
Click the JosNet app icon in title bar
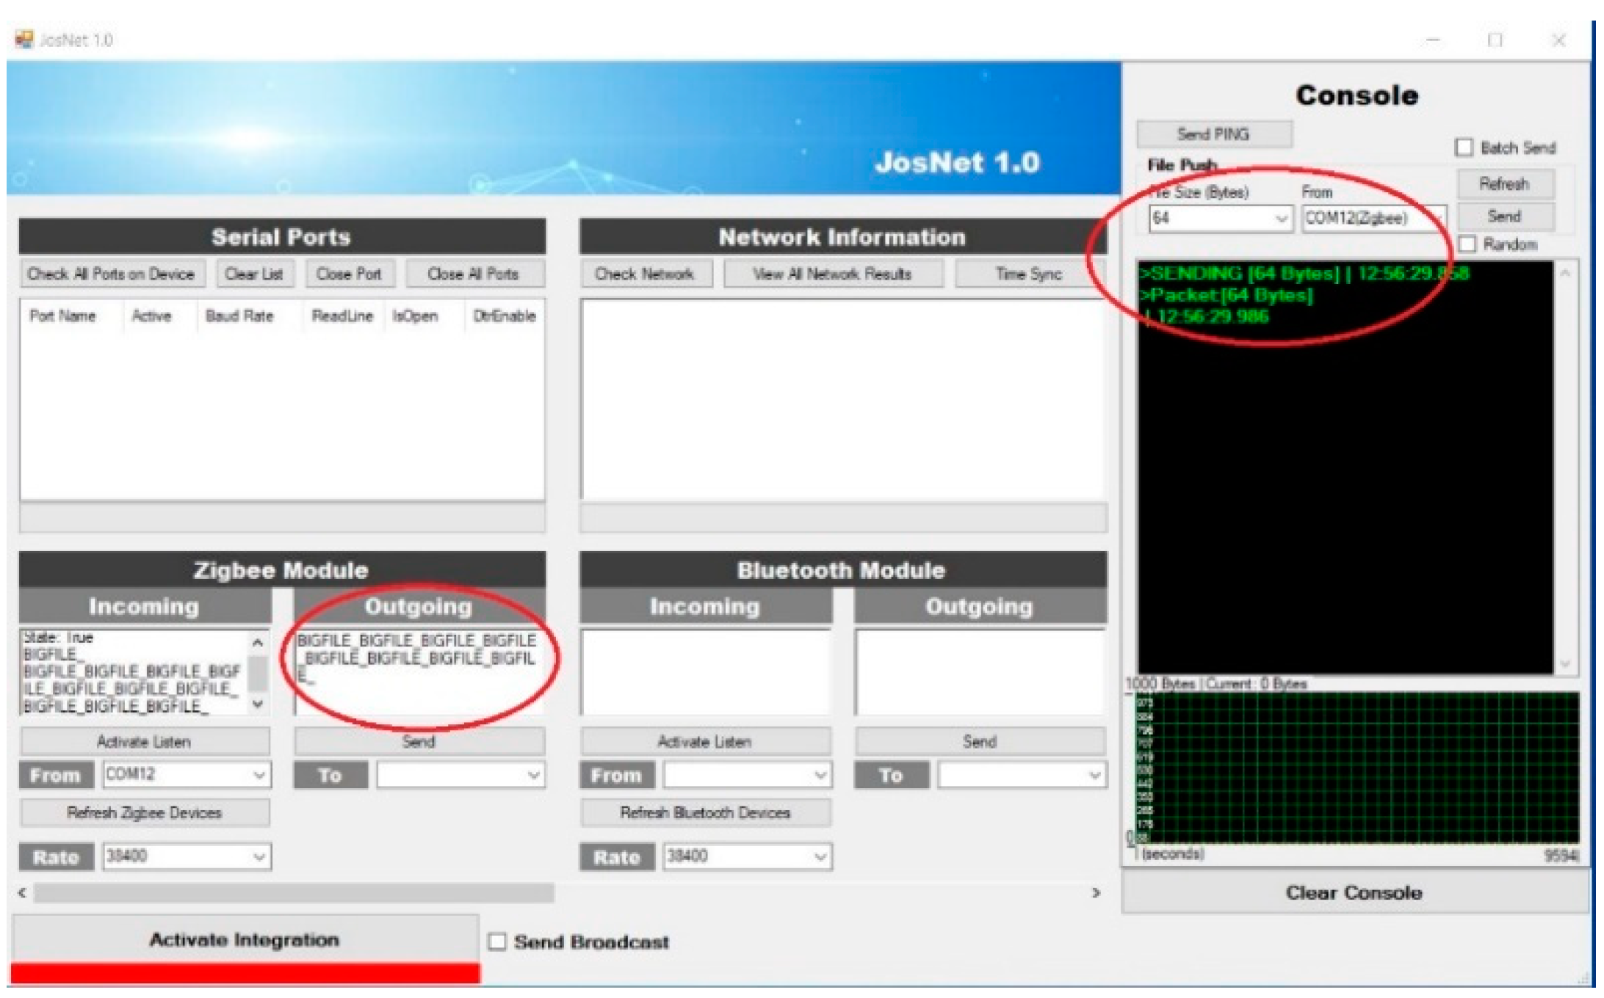24,39
